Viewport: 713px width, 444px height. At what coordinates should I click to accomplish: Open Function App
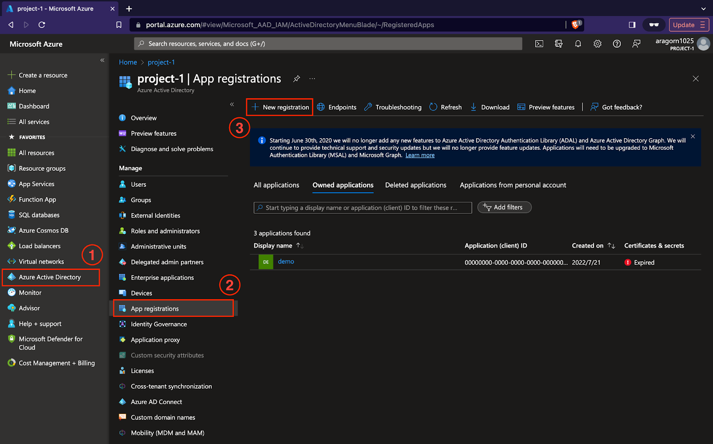click(32, 200)
